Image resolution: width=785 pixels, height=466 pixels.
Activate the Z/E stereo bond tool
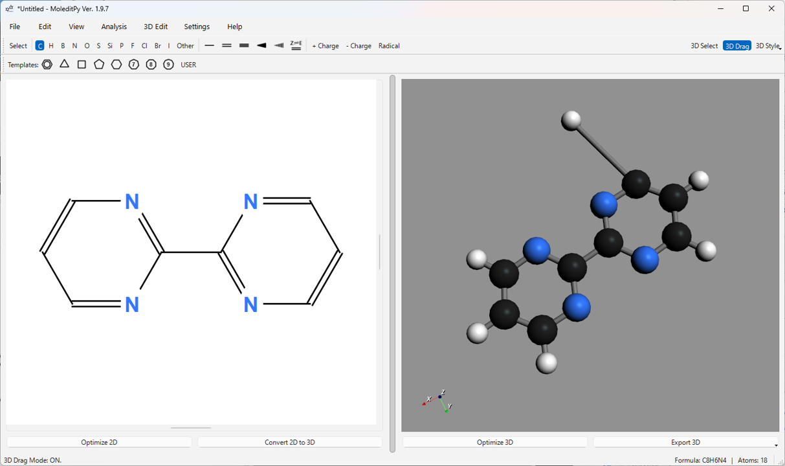(x=296, y=45)
